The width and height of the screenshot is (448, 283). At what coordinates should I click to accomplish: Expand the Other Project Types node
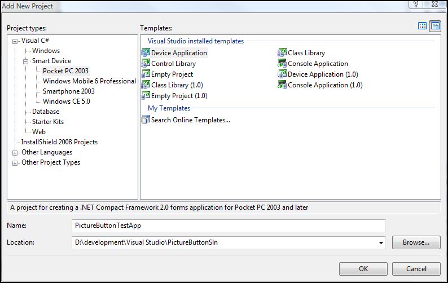(15, 163)
